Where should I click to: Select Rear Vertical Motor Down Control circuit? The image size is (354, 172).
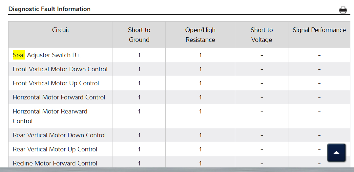[59, 135]
